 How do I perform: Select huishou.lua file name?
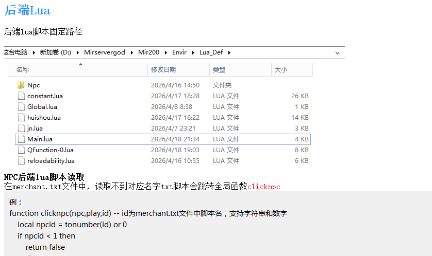tap(44, 118)
